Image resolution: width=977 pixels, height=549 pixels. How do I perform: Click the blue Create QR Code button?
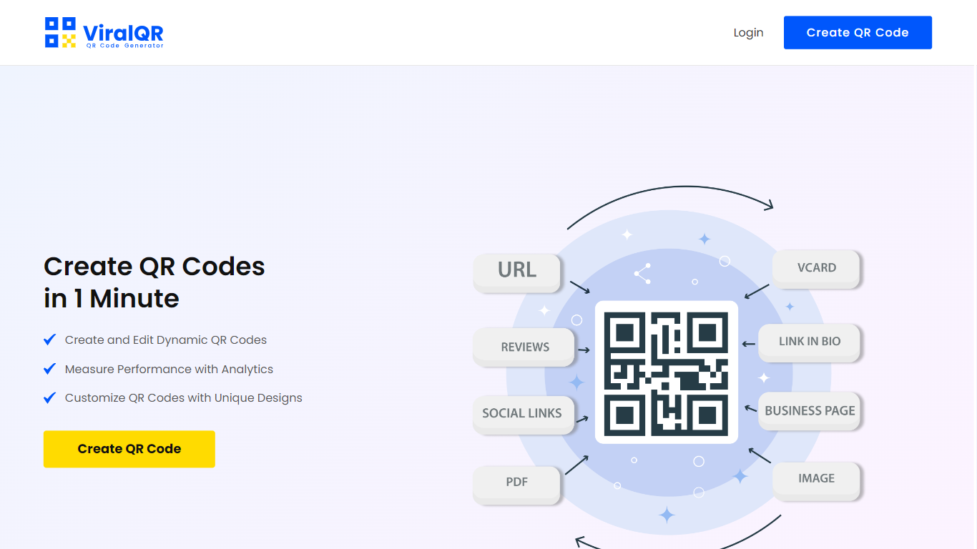coord(858,33)
